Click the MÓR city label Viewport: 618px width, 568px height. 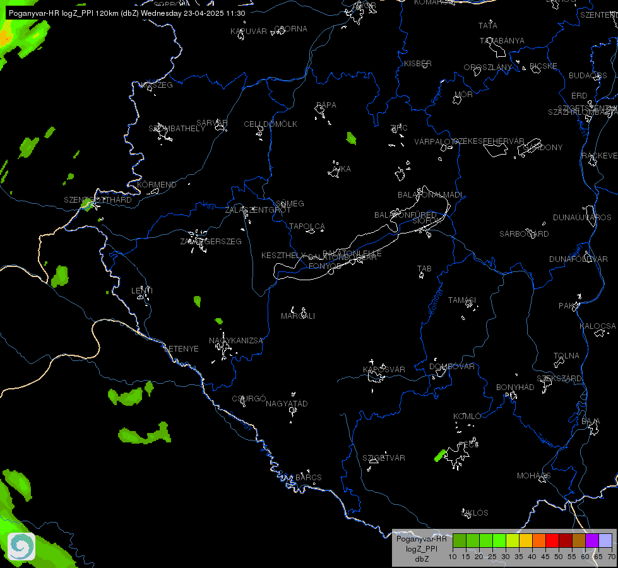pyautogui.click(x=463, y=95)
